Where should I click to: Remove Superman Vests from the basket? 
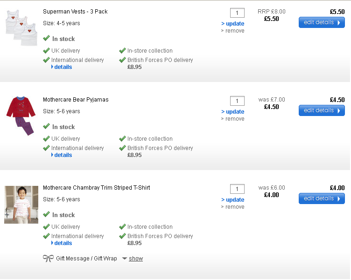tap(233, 31)
